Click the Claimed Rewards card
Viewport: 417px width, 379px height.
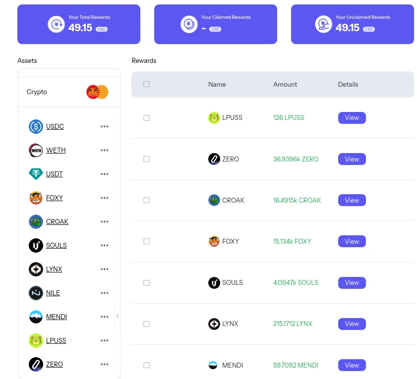coord(216,24)
